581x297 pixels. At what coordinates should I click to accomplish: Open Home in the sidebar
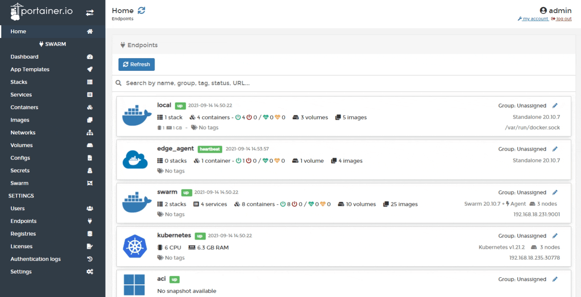click(x=53, y=32)
